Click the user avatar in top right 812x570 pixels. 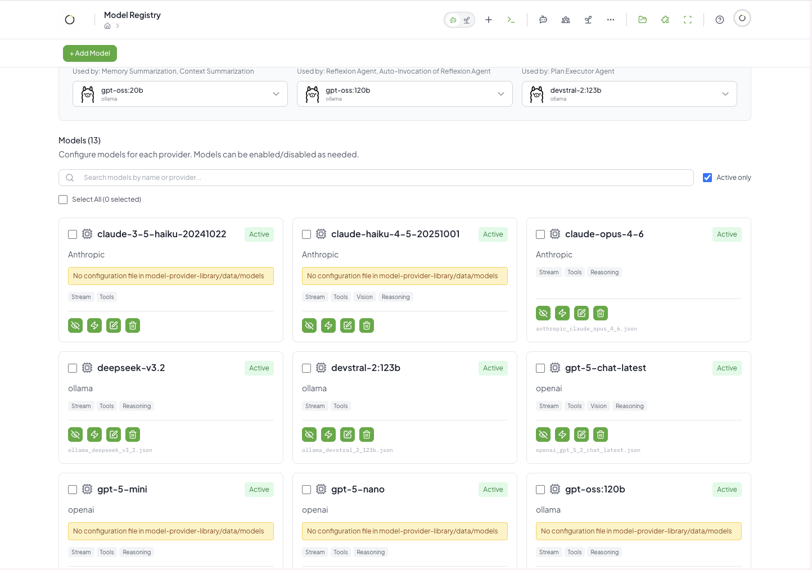742,19
